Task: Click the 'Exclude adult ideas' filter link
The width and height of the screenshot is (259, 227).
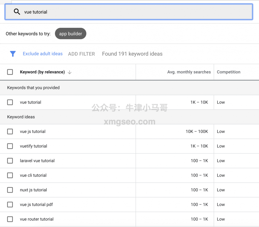Action: (x=42, y=54)
